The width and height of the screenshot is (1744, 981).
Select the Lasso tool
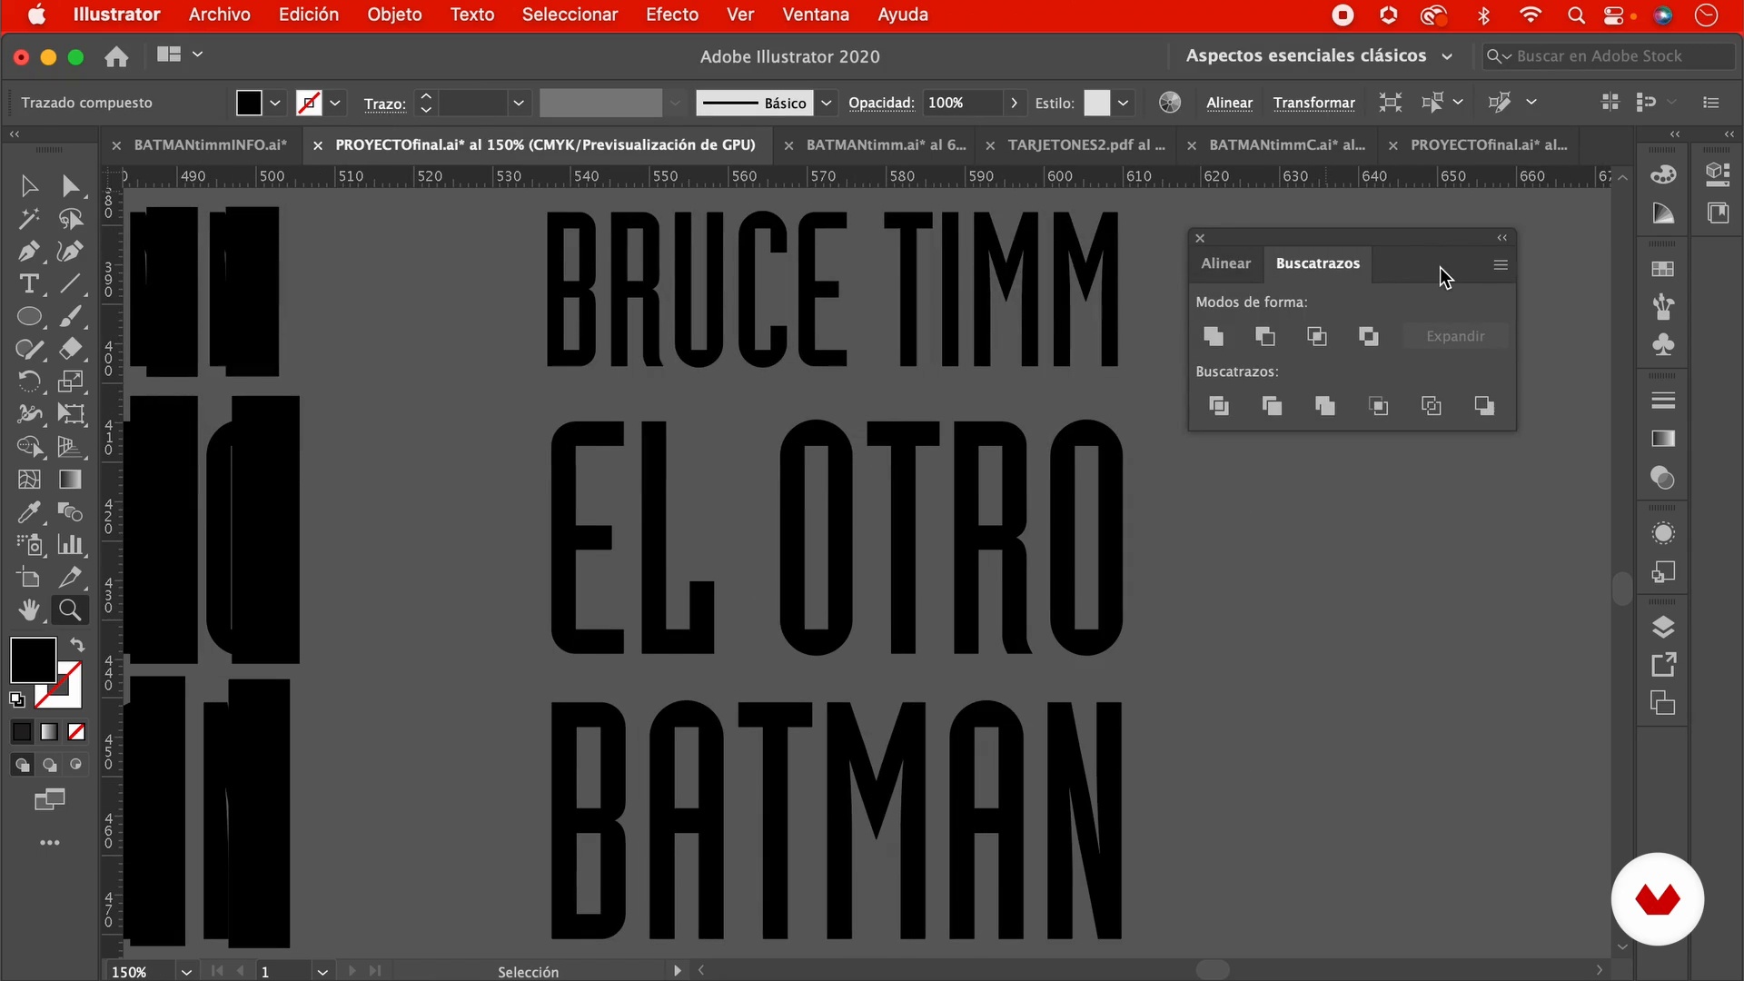(x=70, y=219)
